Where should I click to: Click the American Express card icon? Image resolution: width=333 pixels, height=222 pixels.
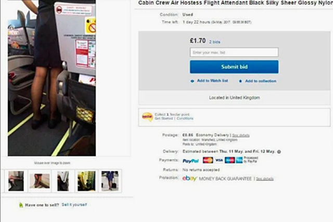(239, 160)
